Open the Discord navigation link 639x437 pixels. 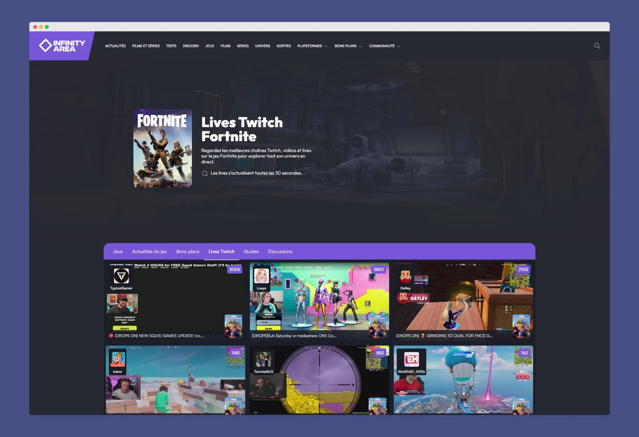coord(191,46)
